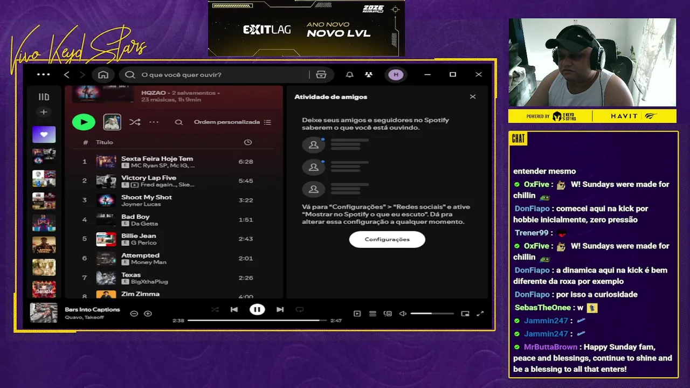690x388 pixels.
Task: Toggle the friend activity icon in top bar
Action: (x=368, y=74)
